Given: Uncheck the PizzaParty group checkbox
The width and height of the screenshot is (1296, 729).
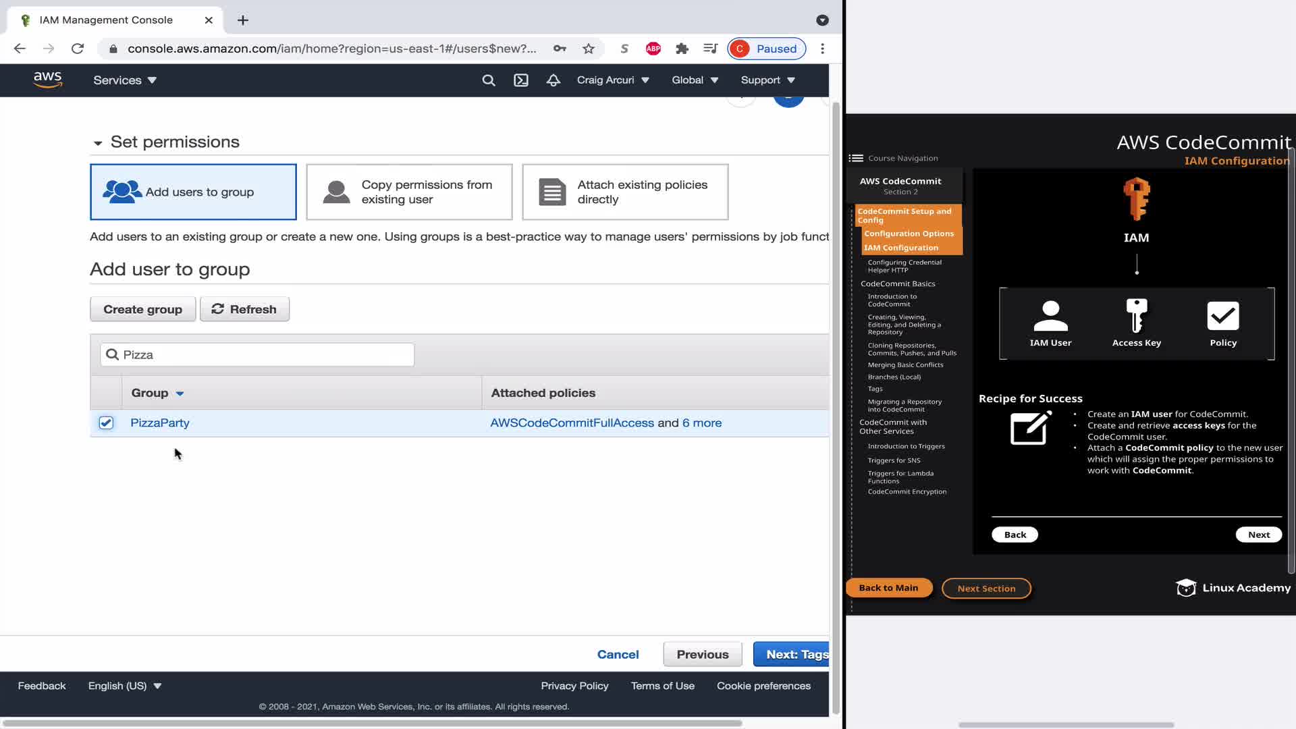Looking at the screenshot, I should point(106,423).
